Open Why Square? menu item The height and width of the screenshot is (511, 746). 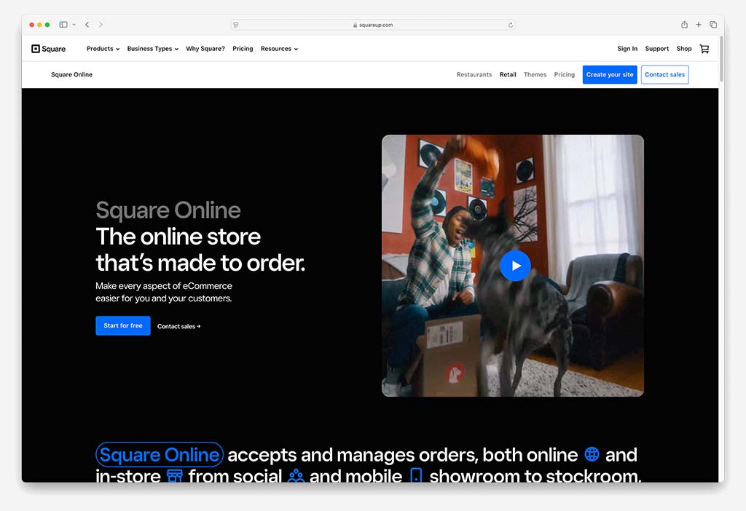(205, 49)
